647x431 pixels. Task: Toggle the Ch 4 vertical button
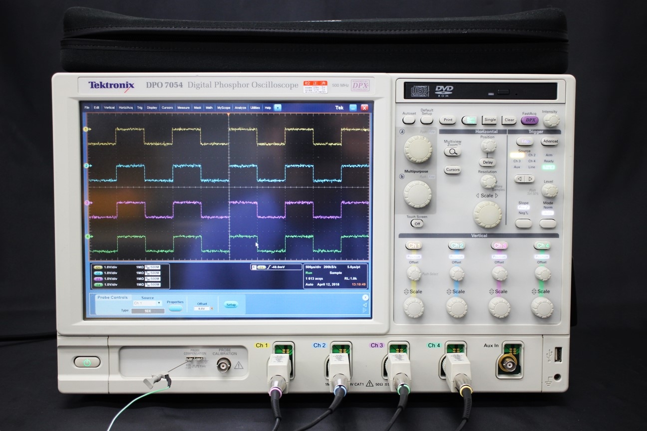point(542,245)
